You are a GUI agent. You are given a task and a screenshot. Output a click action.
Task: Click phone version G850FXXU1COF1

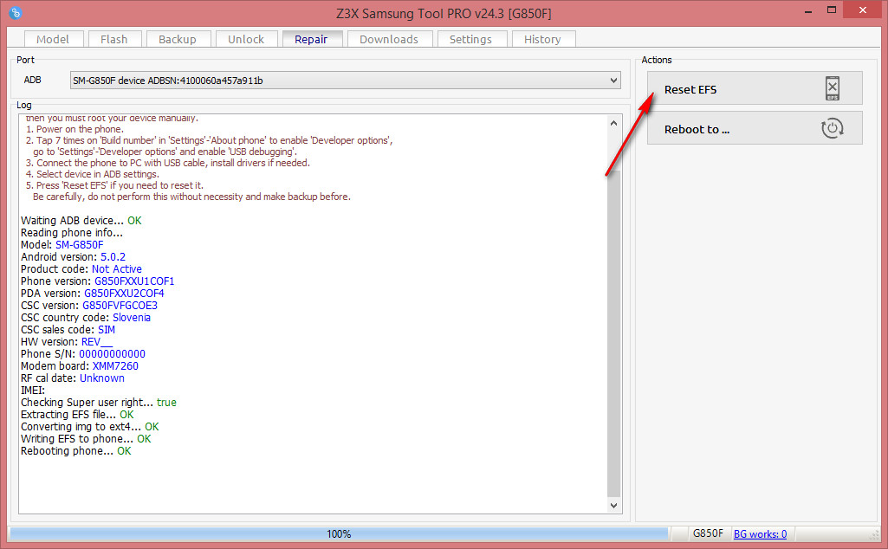coord(134,281)
